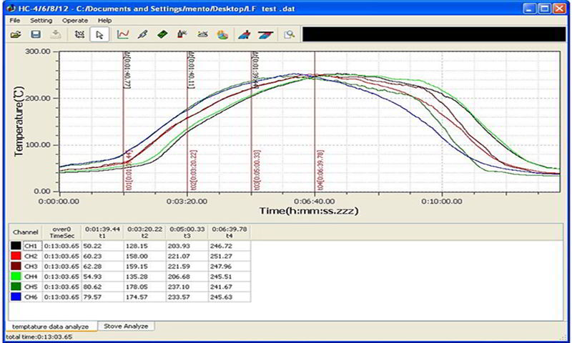Select the CH2 channel label cell
The width and height of the screenshot is (572, 343).
click(31, 256)
